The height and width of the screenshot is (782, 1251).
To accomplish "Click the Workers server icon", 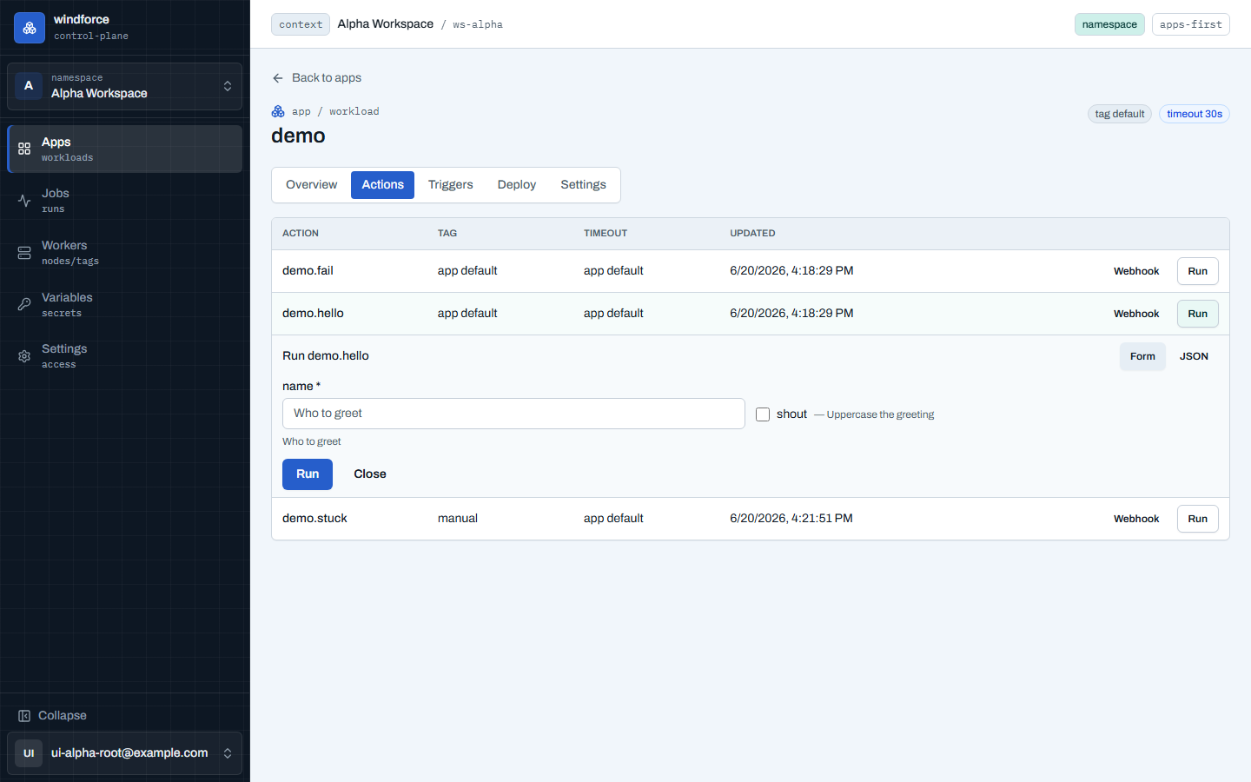I will pos(24,253).
